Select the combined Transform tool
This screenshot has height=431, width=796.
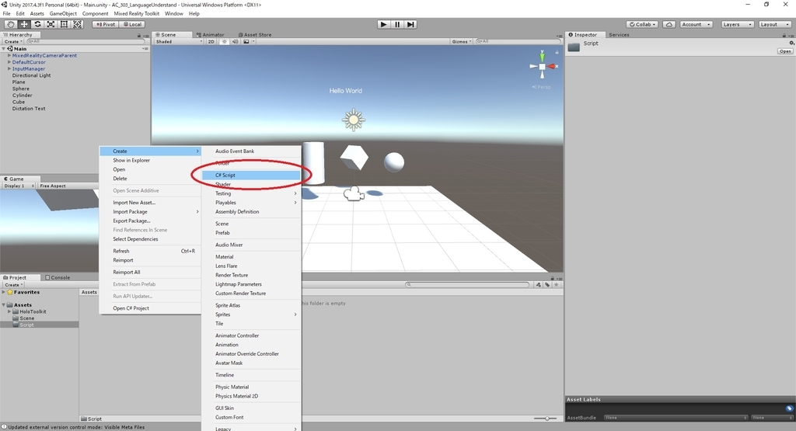tap(77, 24)
